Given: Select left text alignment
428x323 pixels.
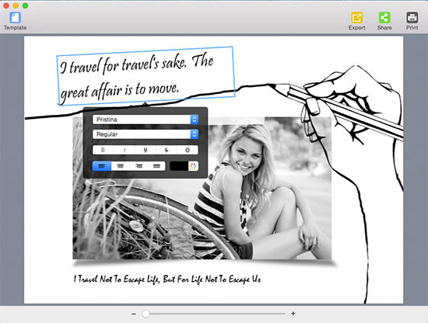Looking at the screenshot, I should 102,166.
